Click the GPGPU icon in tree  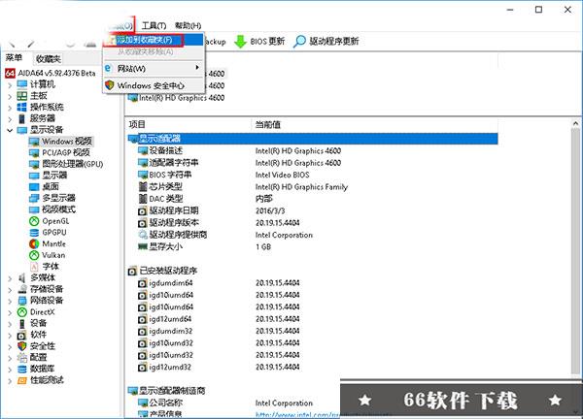tap(34, 233)
